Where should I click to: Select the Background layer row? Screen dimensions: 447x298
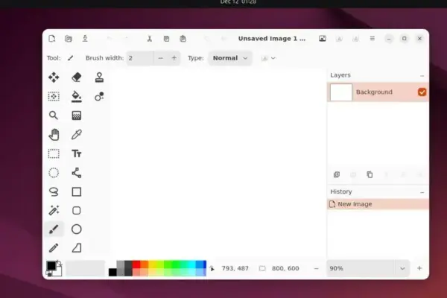coord(378,92)
